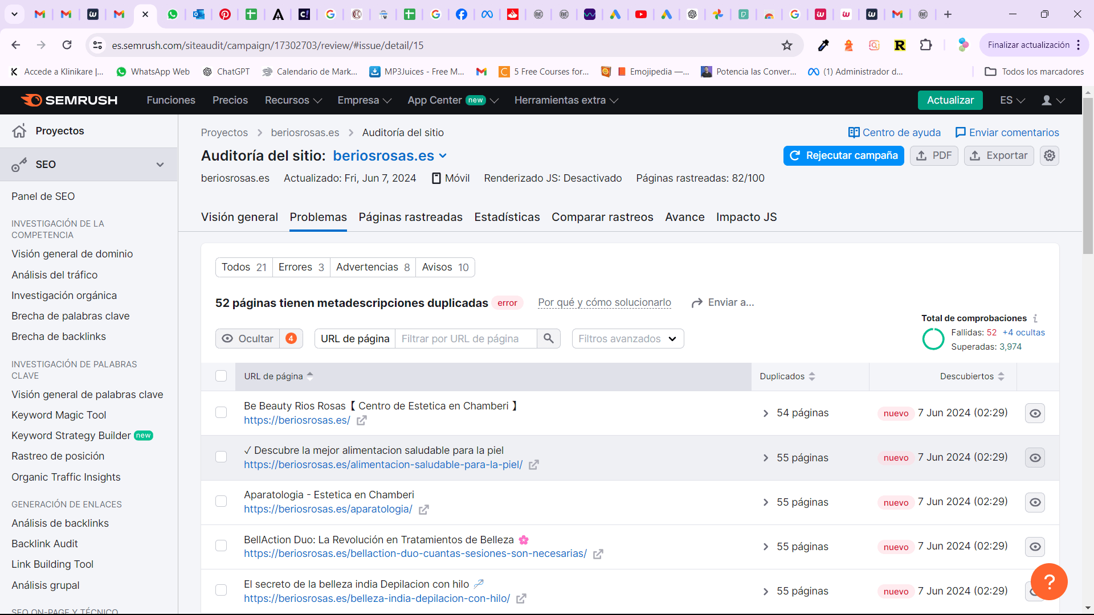Open Pinterest browser tab
Viewport: 1094px width, 615px height.
(225, 14)
